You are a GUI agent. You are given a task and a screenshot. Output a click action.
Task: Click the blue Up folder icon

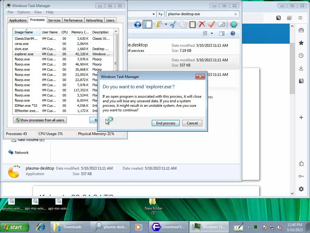pyautogui.click(x=138, y=24)
